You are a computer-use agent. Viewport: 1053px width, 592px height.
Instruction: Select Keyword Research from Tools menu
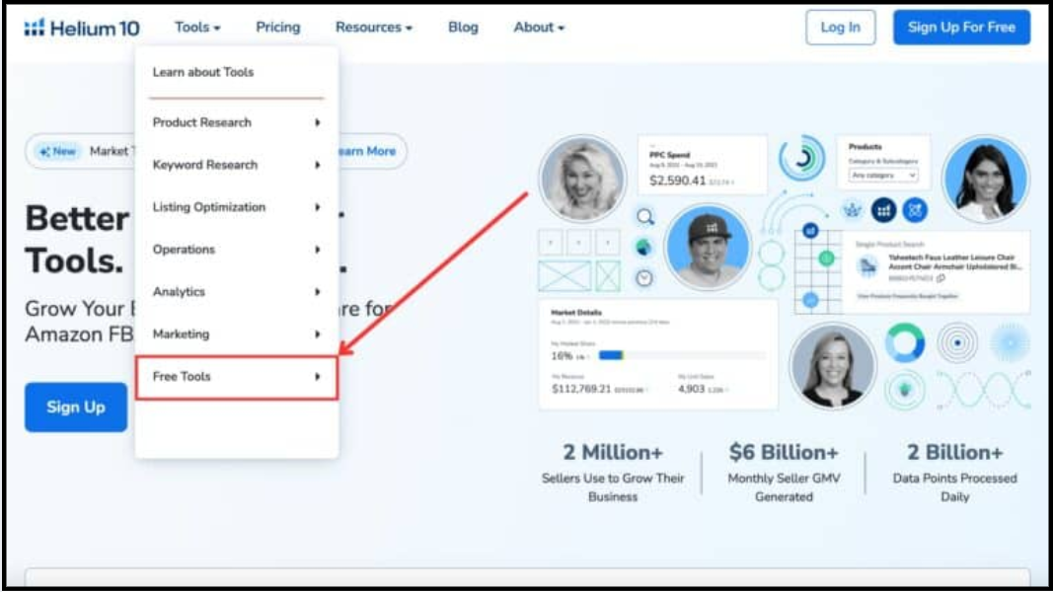[237, 165]
